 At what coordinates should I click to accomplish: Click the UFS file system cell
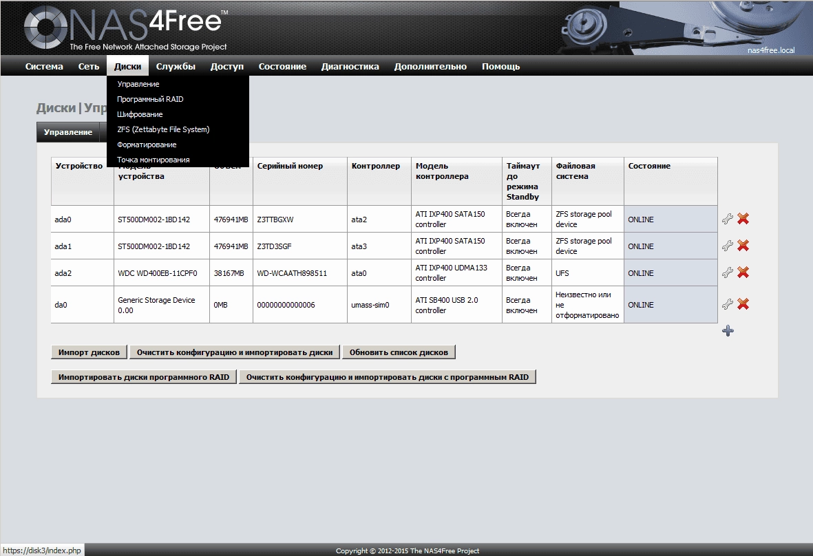(588, 273)
